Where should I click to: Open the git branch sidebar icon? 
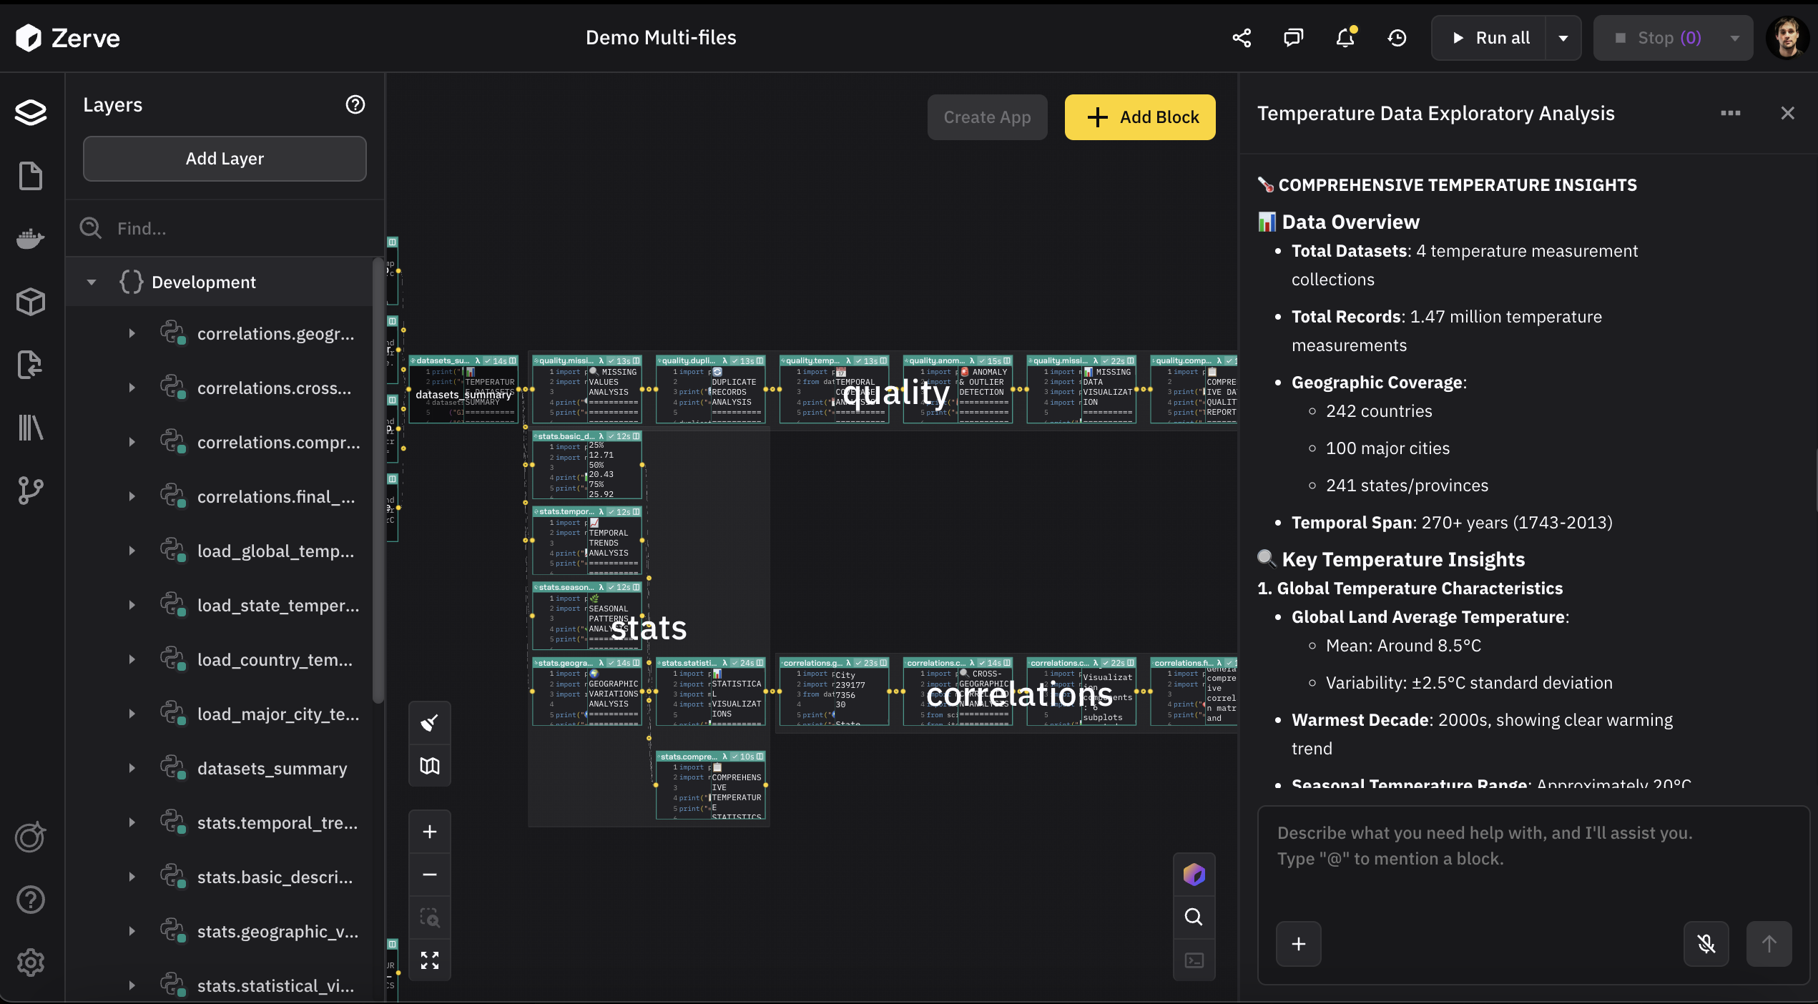[31, 491]
